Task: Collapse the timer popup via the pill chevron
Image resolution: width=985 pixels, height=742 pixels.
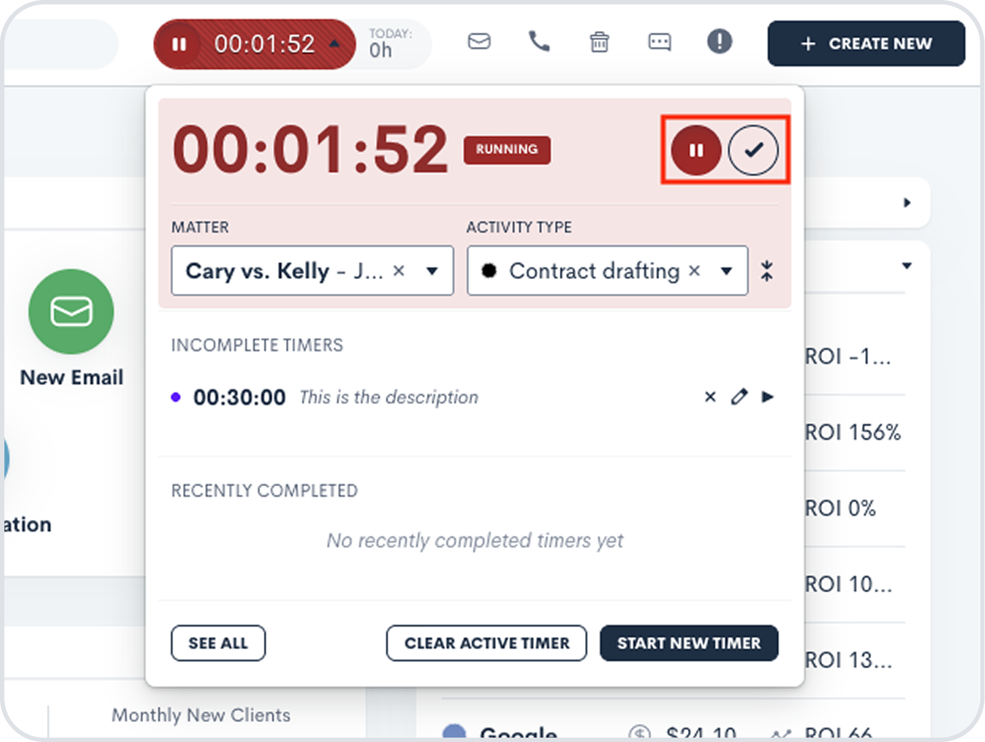Action: pyautogui.click(x=333, y=42)
